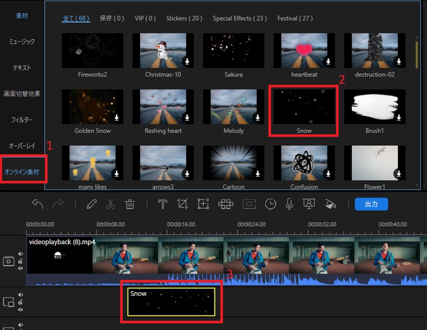Switch to Stickers (20) category tab

pyautogui.click(x=184, y=18)
